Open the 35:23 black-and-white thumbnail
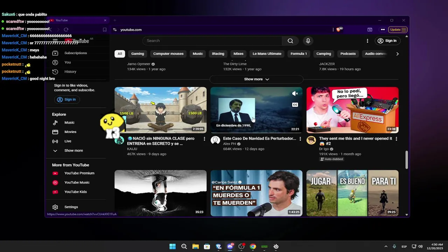448x252 pixels. coord(161,193)
